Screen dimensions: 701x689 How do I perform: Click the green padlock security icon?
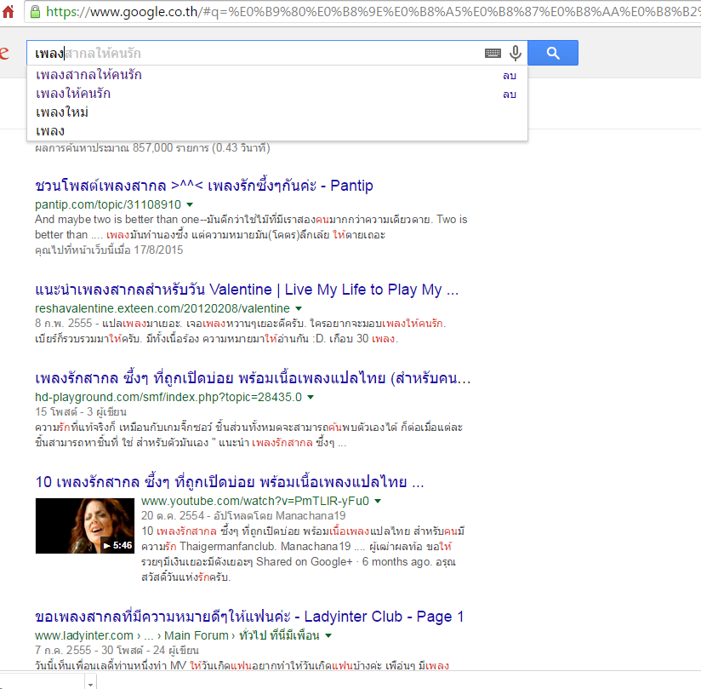coord(35,12)
